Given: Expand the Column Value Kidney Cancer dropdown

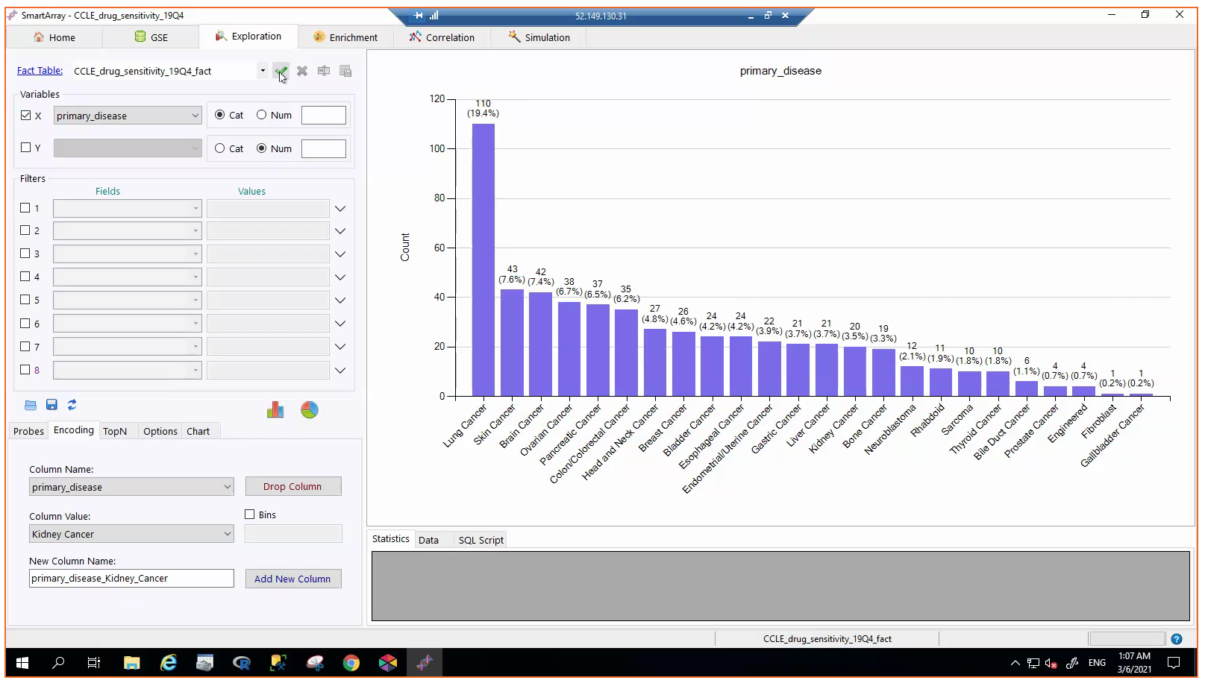Looking at the screenshot, I should [x=228, y=534].
